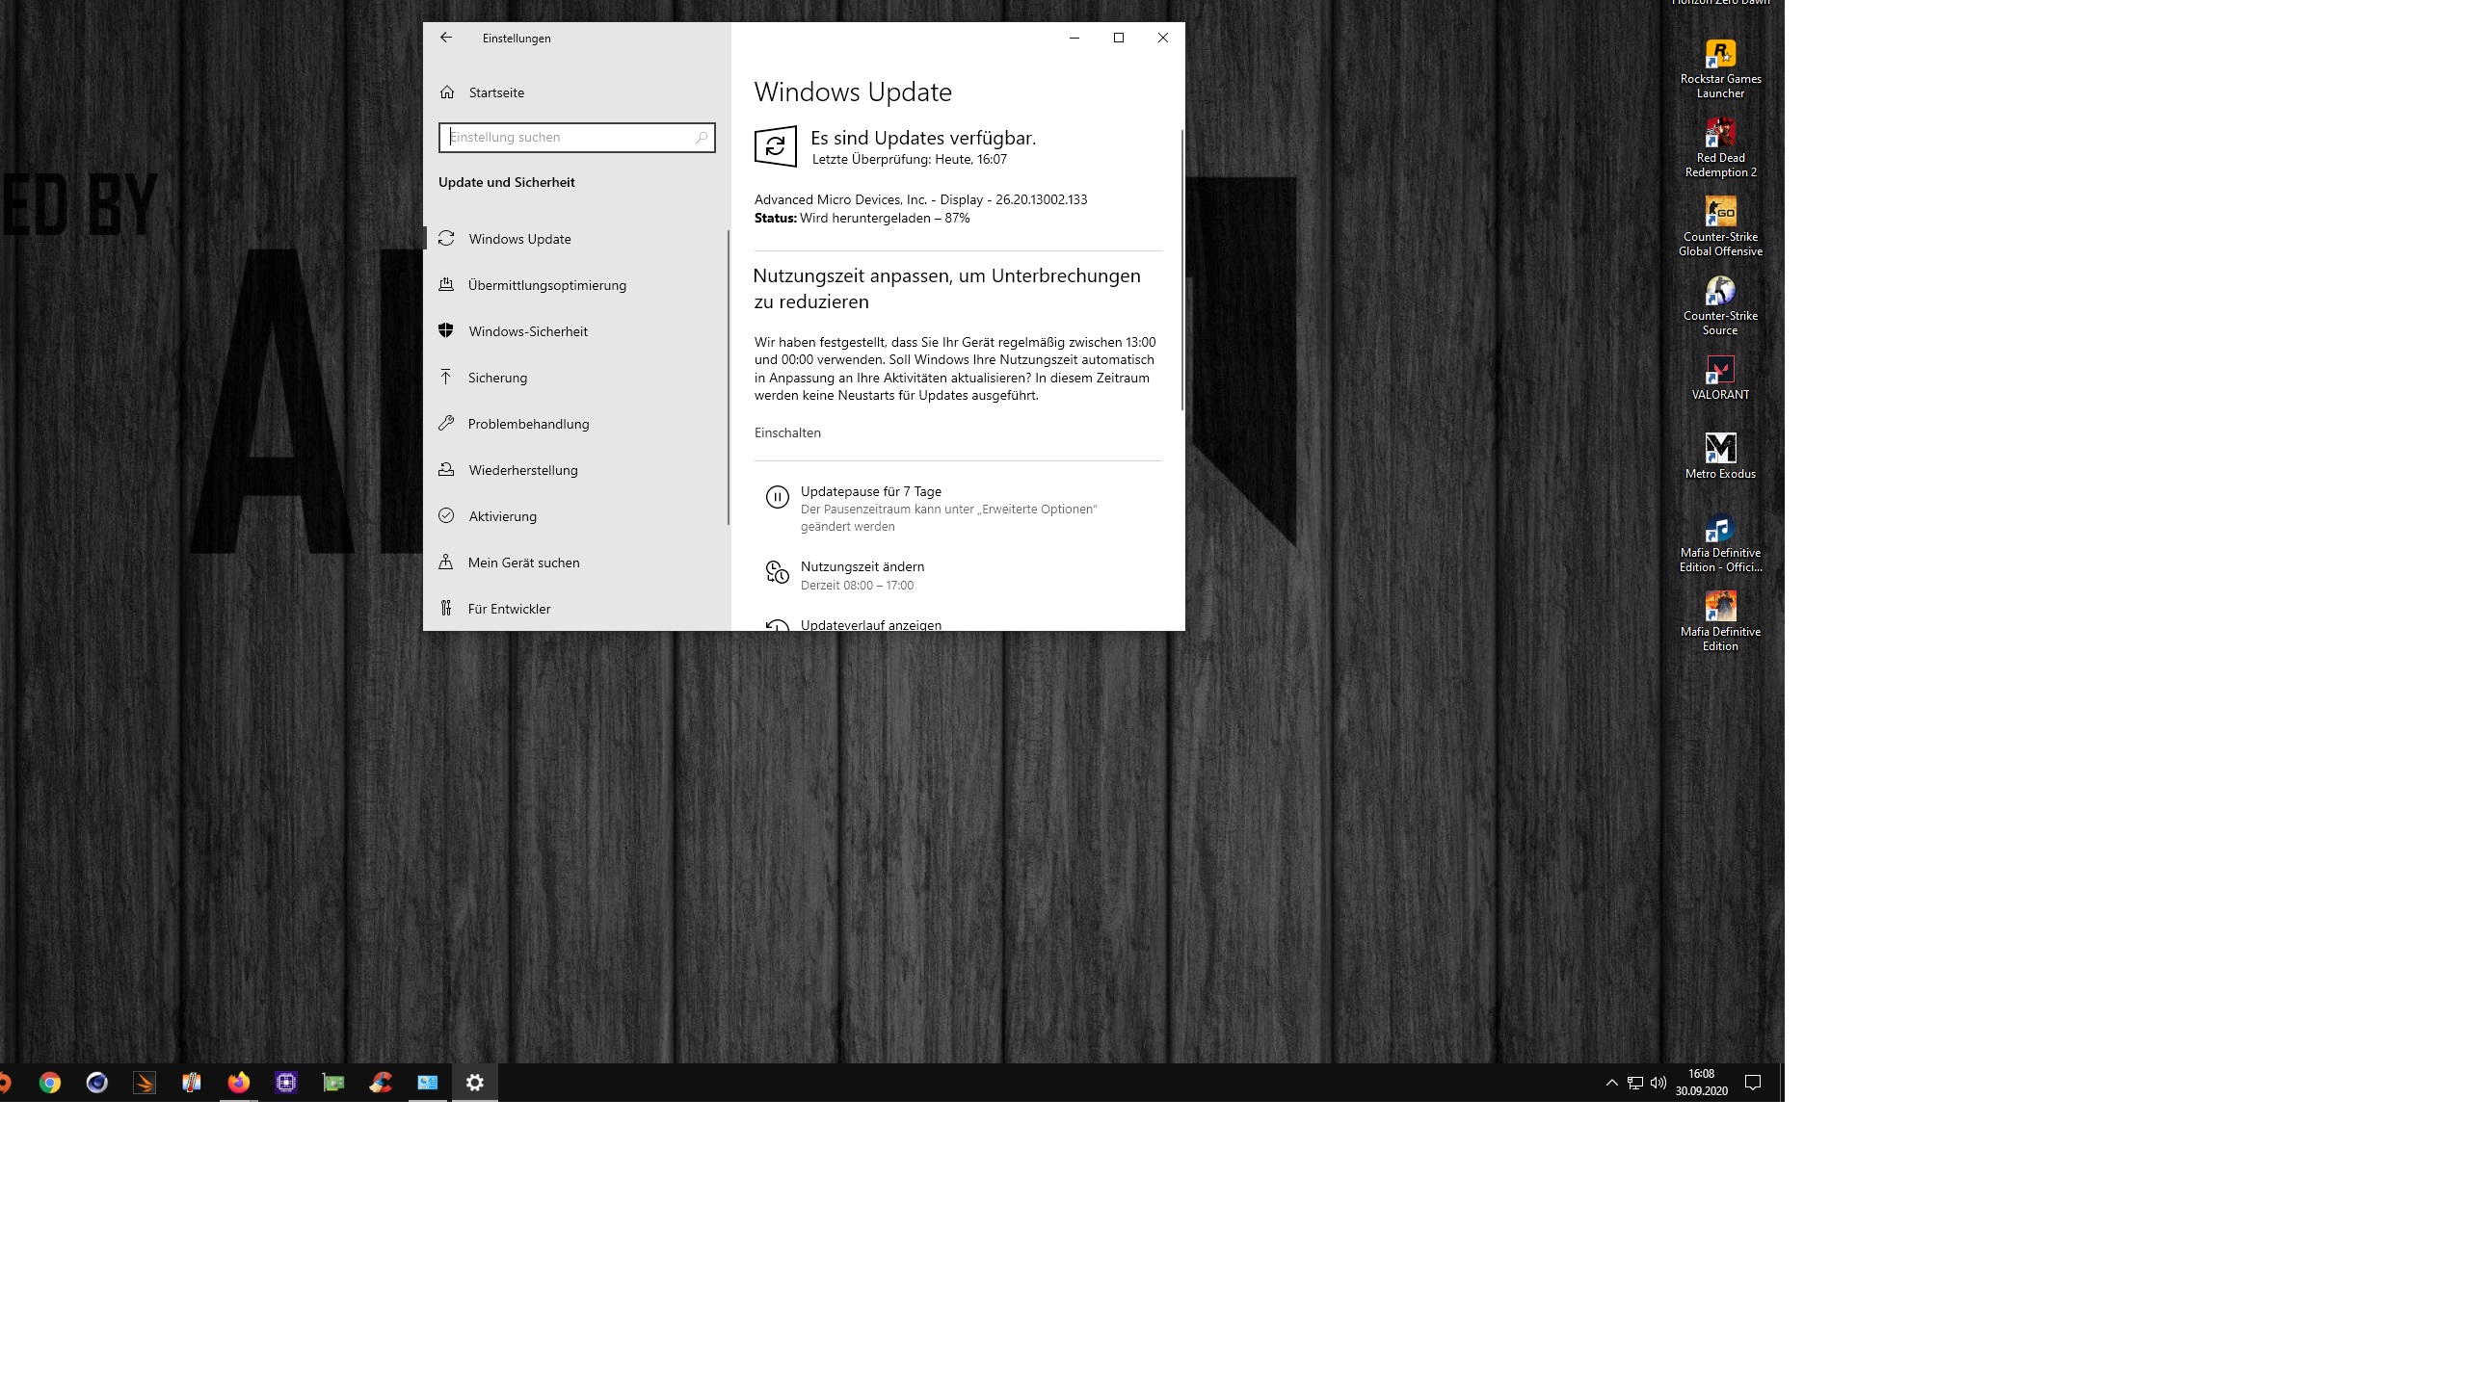Image resolution: width=2467 pixels, height=1387 pixels.
Task: Open the Sicherung section
Action: click(497, 378)
